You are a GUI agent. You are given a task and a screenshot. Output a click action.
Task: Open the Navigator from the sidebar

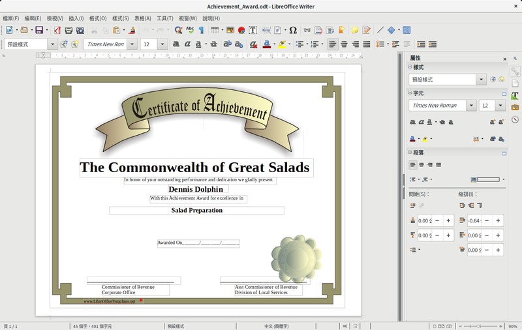point(515,119)
